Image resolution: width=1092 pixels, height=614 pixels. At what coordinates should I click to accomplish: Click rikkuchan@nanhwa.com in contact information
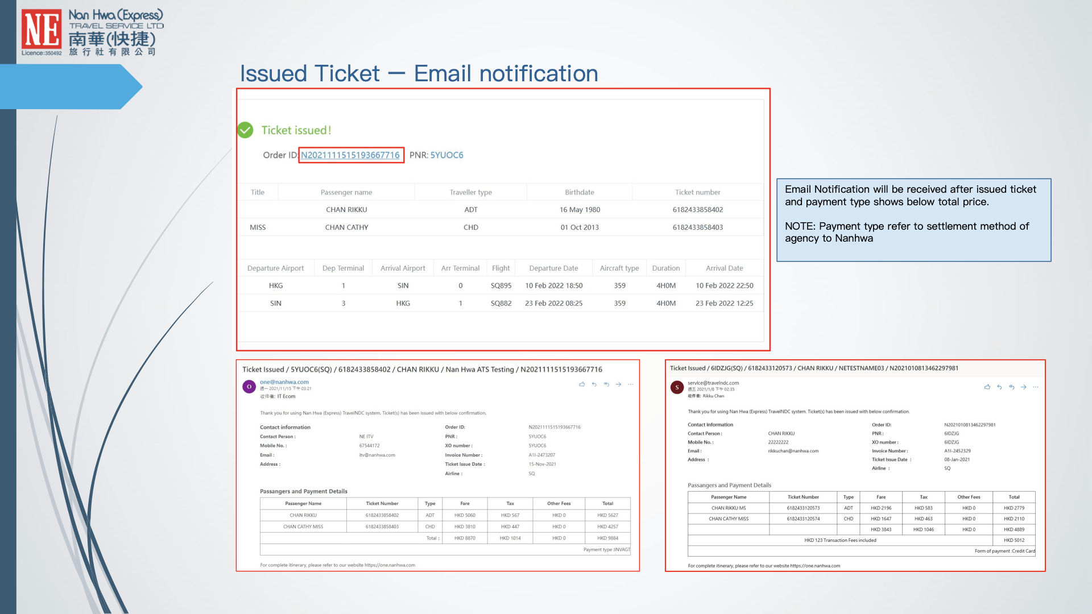pos(793,451)
